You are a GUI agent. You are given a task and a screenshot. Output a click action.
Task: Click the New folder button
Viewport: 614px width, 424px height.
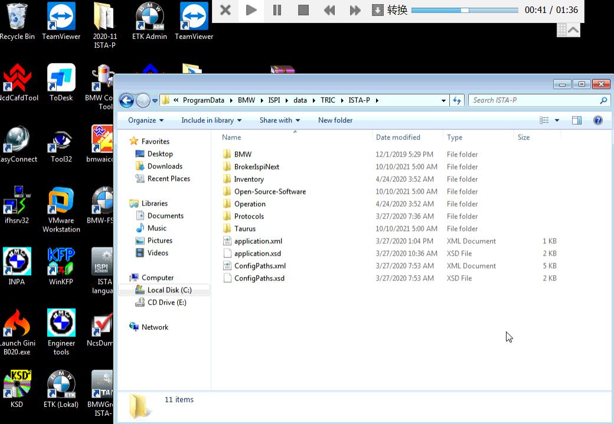(335, 120)
